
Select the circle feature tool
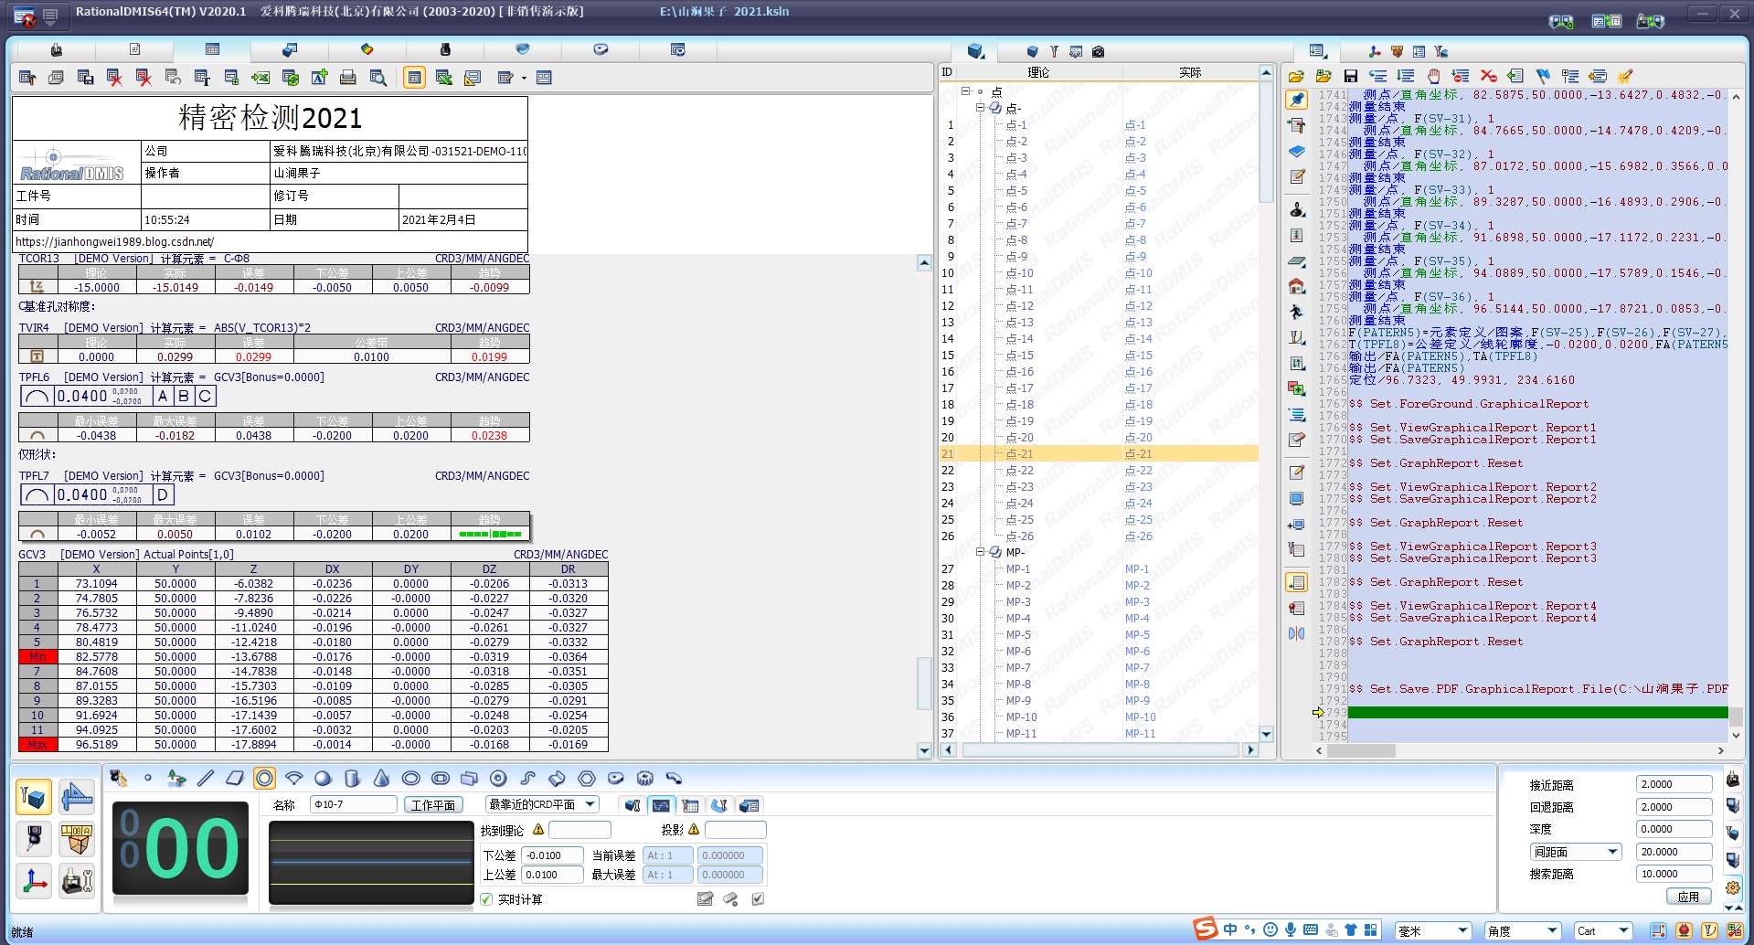(x=264, y=779)
